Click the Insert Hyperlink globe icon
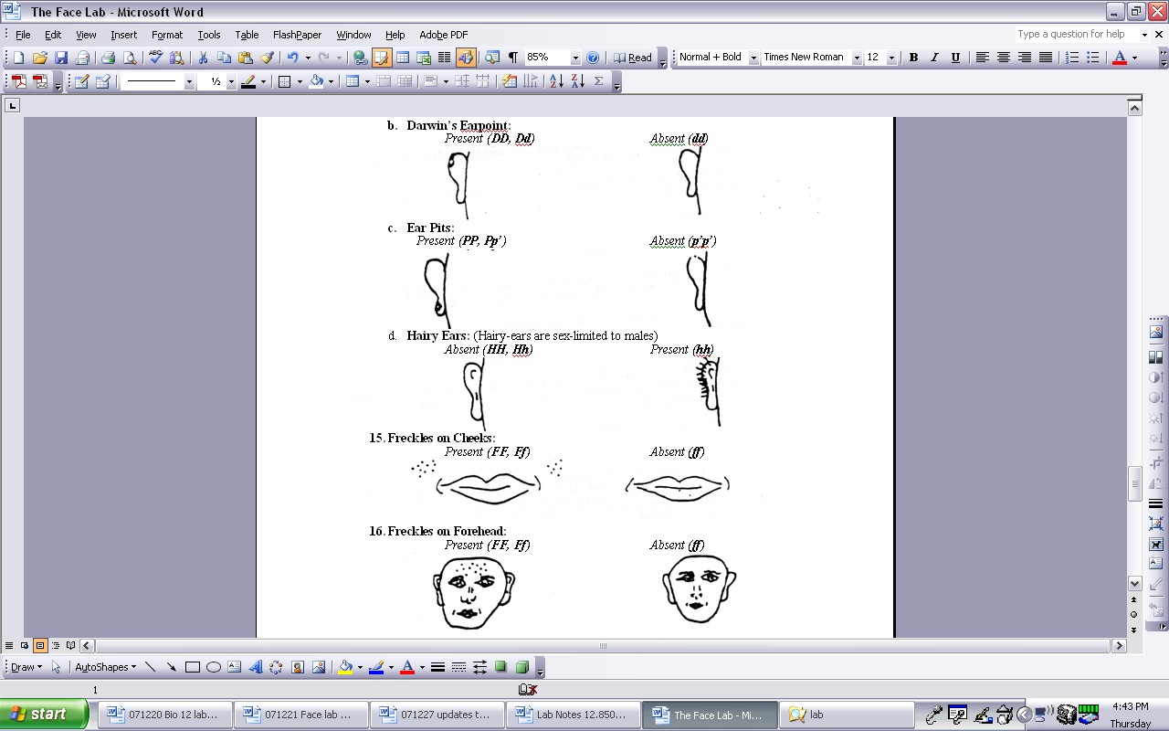This screenshot has width=1169, height=731. point(360,58)
